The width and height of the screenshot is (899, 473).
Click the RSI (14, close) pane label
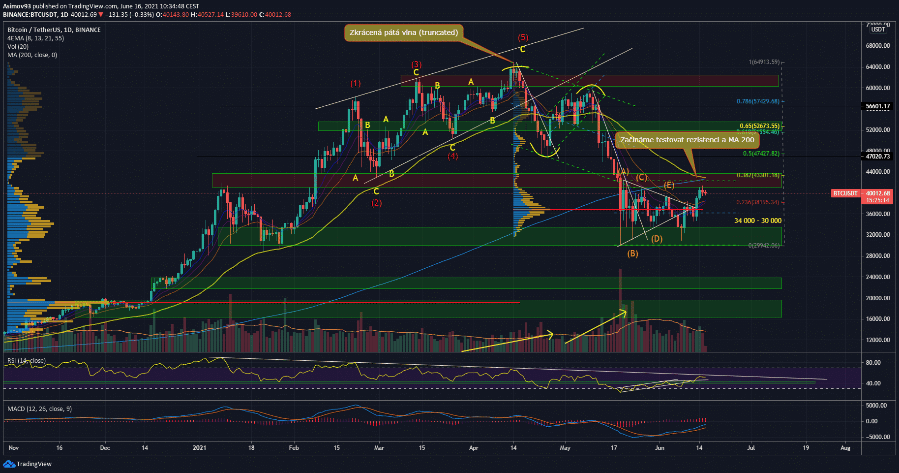[x=27, y=361]
